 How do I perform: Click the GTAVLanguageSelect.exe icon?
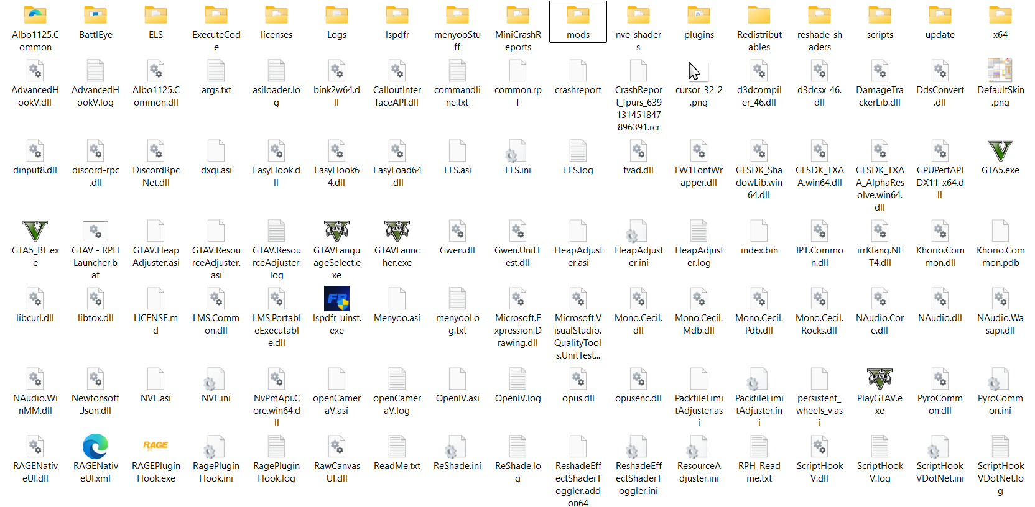click(x=336, y=231)
